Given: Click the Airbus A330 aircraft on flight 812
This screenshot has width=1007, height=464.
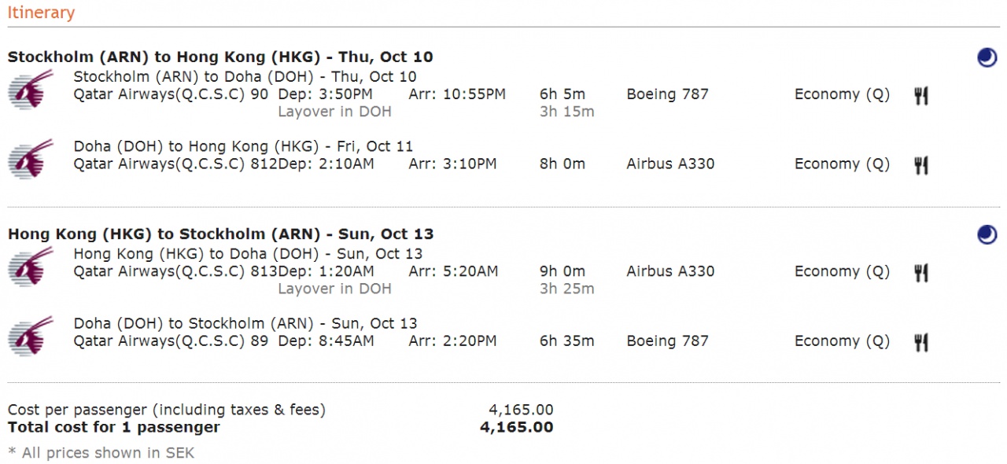Looking at the screenshot, I should [670, 164].
